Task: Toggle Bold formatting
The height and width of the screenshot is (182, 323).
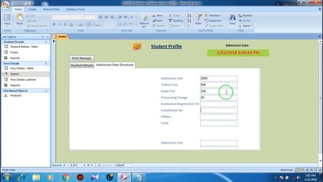Action: pyautogui.click(x=54, y=24)
